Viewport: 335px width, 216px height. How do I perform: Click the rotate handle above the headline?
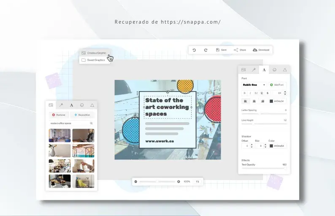(x=167, y=92)
